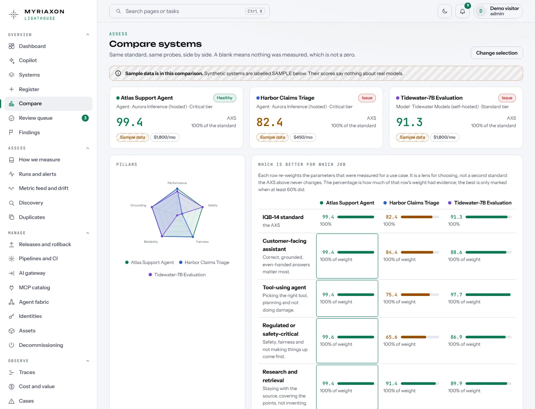Click the Healthy badge on Atlas Support Agent
This screenshot has width=535, height=409.
225,98
